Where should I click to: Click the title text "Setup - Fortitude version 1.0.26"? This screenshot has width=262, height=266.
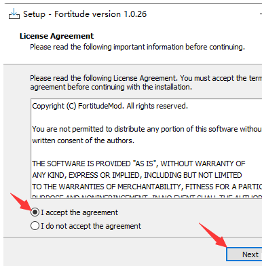[x=85, y=14]
